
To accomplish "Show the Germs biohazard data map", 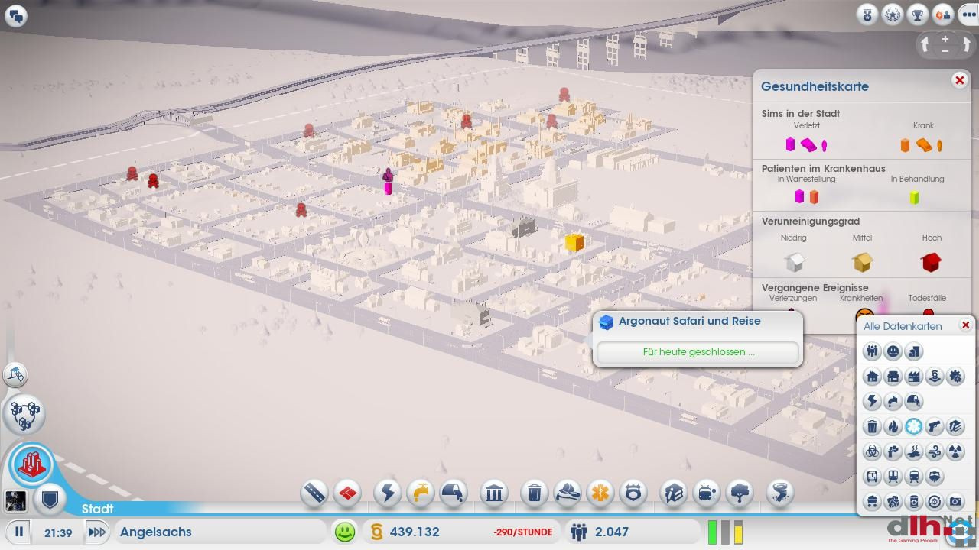I will point(872,452).
